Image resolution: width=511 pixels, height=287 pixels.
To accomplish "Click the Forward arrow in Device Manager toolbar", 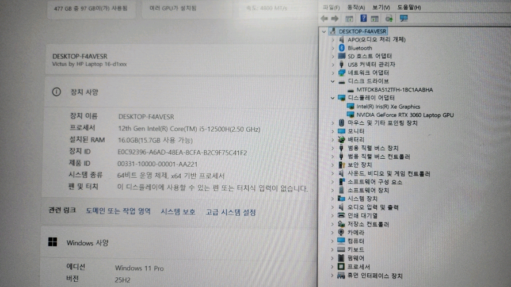I will tap(335, 18).
